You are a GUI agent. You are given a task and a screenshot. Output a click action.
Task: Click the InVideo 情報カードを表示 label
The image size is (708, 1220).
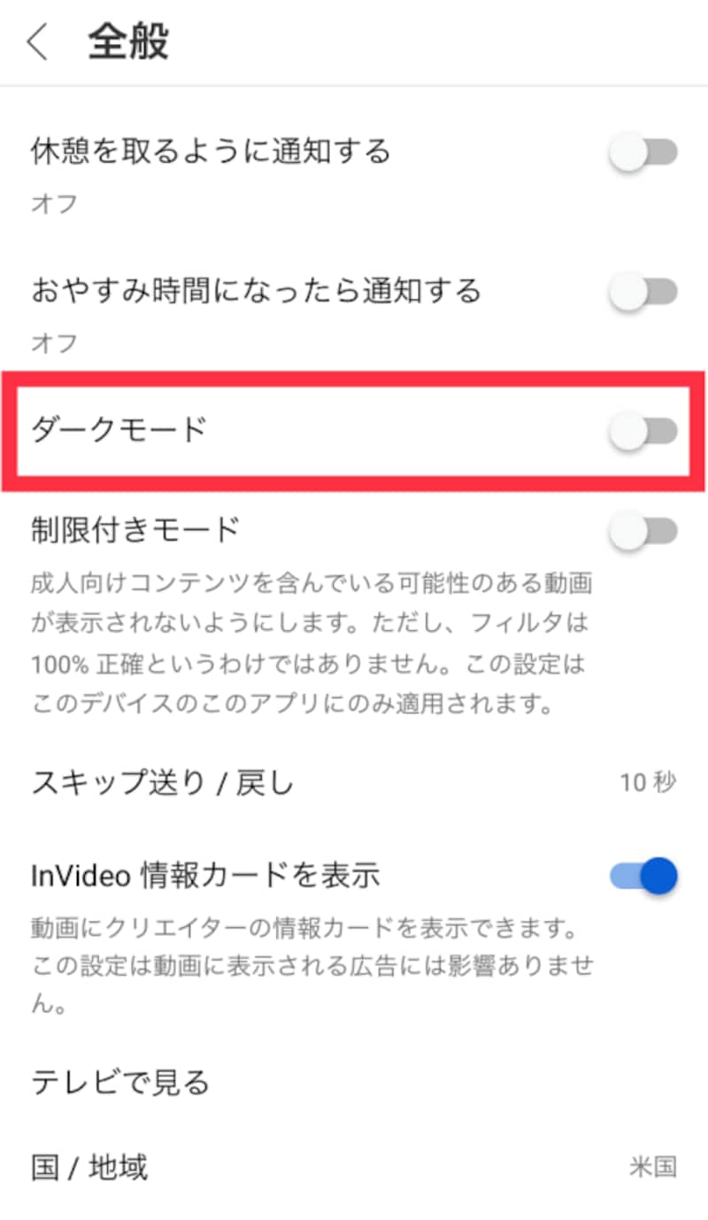[205, 875]
